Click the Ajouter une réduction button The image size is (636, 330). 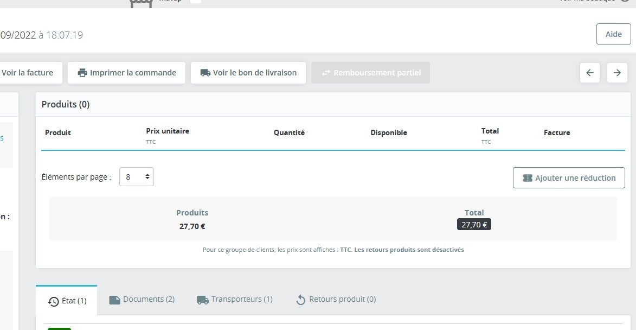pyautogui.click(x=569, y=178)
